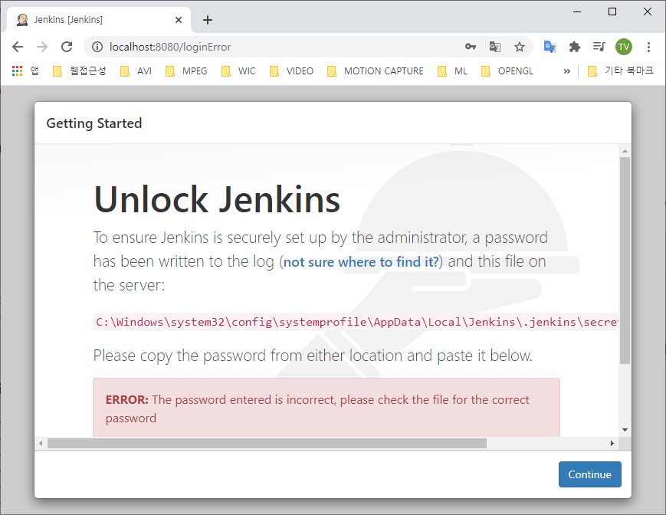
Task: Click the scroll right arrow of dialog
Action: (x=612, y=443)
